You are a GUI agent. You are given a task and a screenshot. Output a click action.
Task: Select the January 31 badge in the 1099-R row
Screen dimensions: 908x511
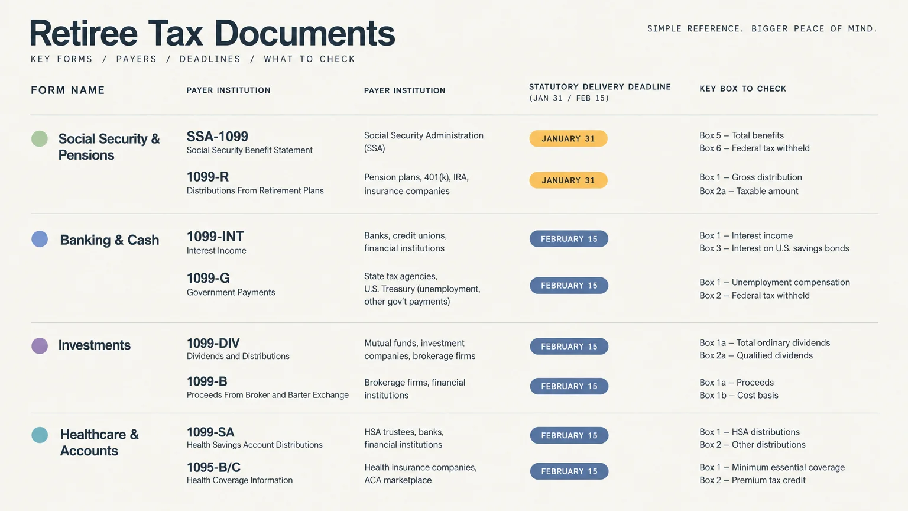[568, 180]
